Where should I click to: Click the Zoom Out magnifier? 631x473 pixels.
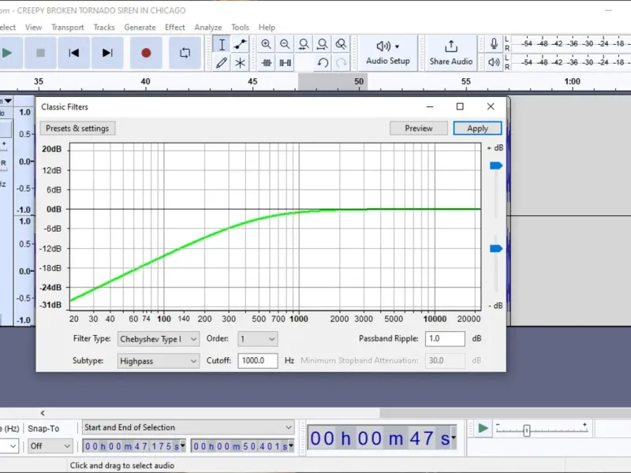tap(285, 44)
